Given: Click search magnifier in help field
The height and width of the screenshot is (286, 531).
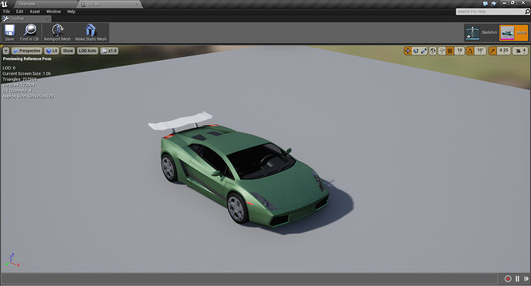Looking at the screenshot, I should pos(527,12).
